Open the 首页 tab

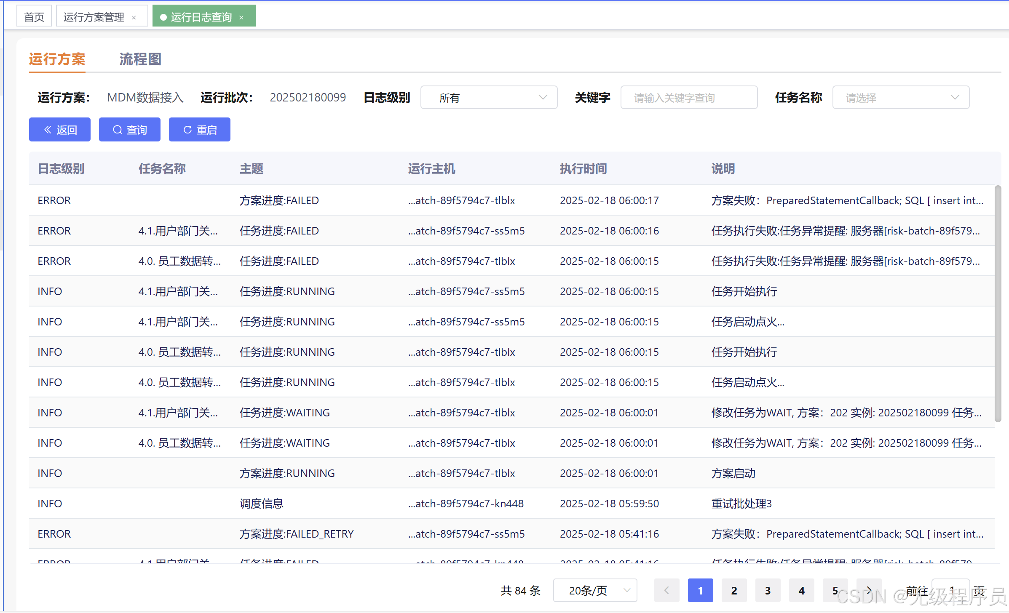[34, 17]
